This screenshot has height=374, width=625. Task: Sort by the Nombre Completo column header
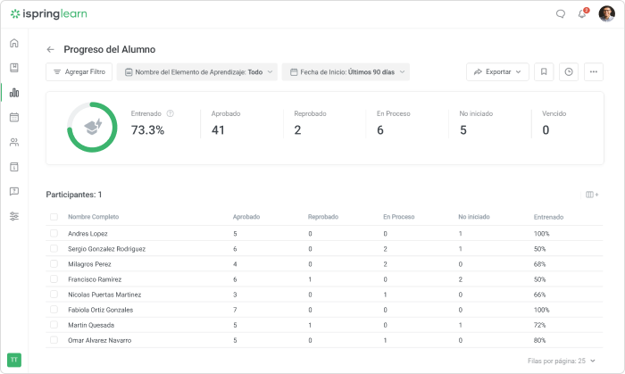click(x=93, y=217)
